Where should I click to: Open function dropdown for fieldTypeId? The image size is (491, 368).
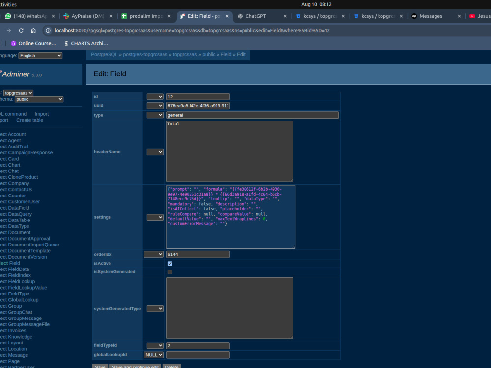pos(155,345)
